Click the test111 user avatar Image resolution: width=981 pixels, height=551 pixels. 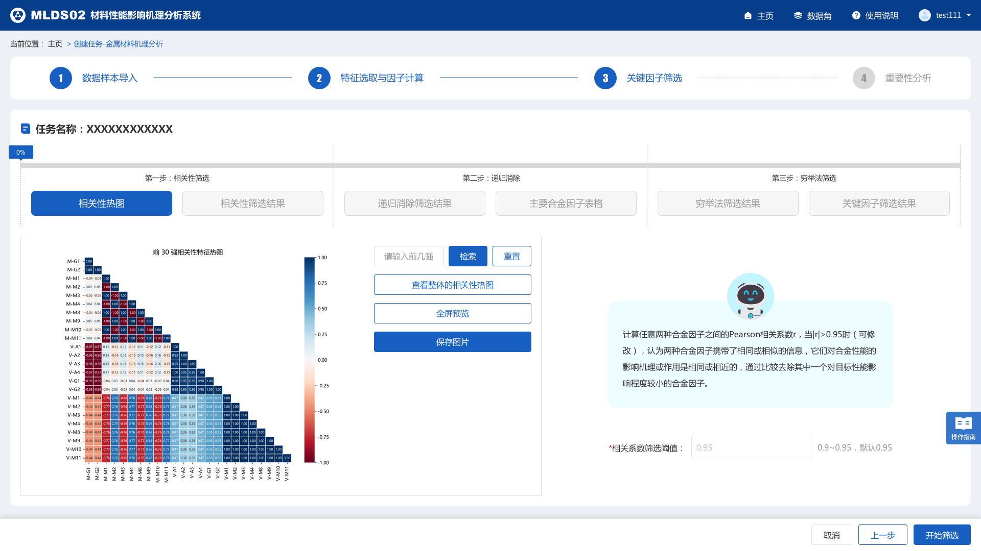pyautogui.click(x=924, y=15)
